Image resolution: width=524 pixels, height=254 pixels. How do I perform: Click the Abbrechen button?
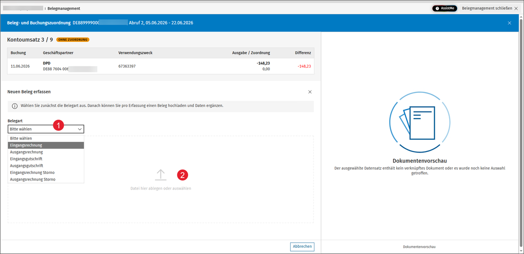point(302,247)
